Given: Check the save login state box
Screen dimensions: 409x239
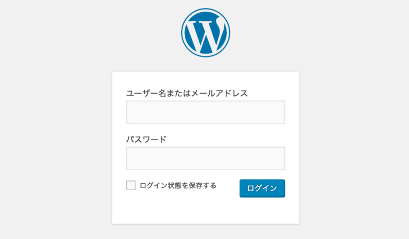Looking at the screenshot, I should point(131,185).
